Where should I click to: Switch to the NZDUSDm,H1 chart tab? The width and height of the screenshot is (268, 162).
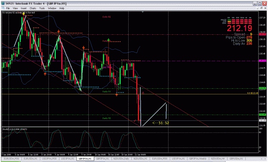[140, 159]
